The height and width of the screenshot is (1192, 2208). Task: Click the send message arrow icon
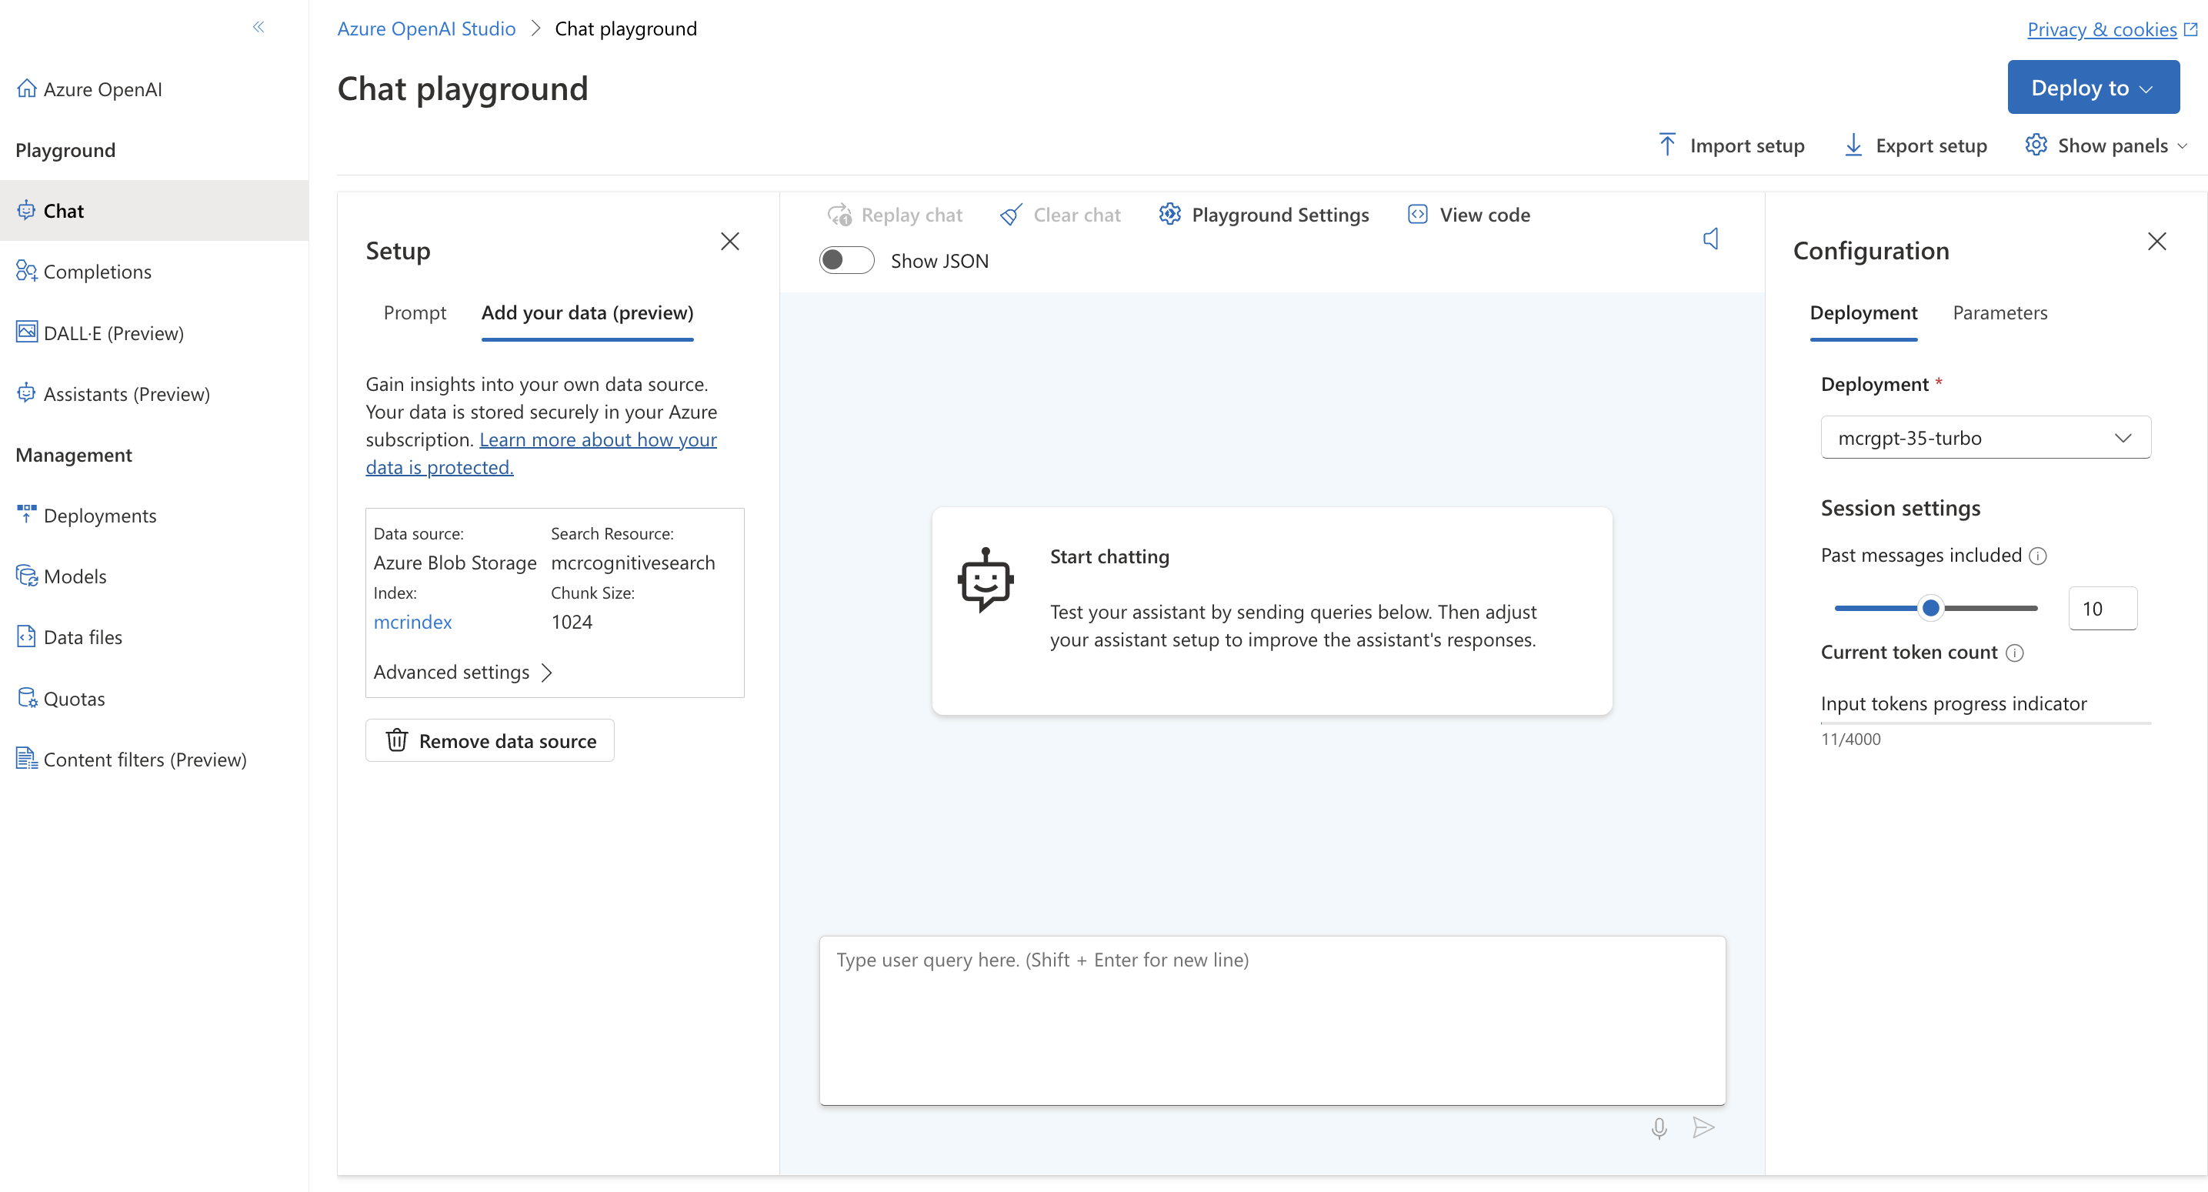click(1704, 1127)
